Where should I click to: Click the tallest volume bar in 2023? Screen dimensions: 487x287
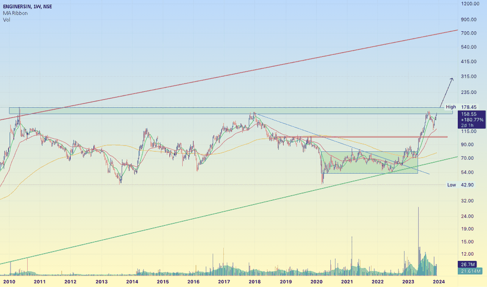tap(419, 241)
